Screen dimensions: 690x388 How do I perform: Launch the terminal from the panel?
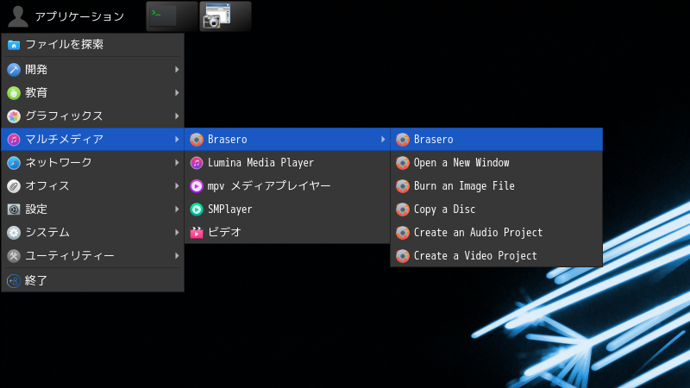(x=172, y=16)
